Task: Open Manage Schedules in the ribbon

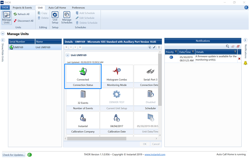Action: [67, 17]
